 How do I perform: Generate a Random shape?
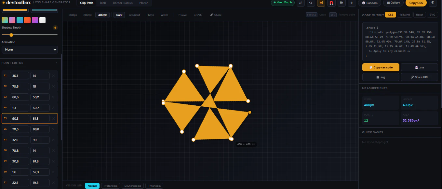[x=370, y=3]
